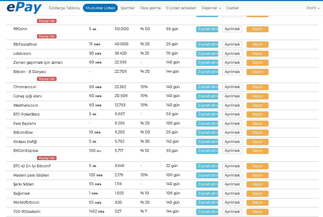Expand the Raporlar dropdown menu
The height and width of the screenshot is (217, 323).
tap(211, 8)
